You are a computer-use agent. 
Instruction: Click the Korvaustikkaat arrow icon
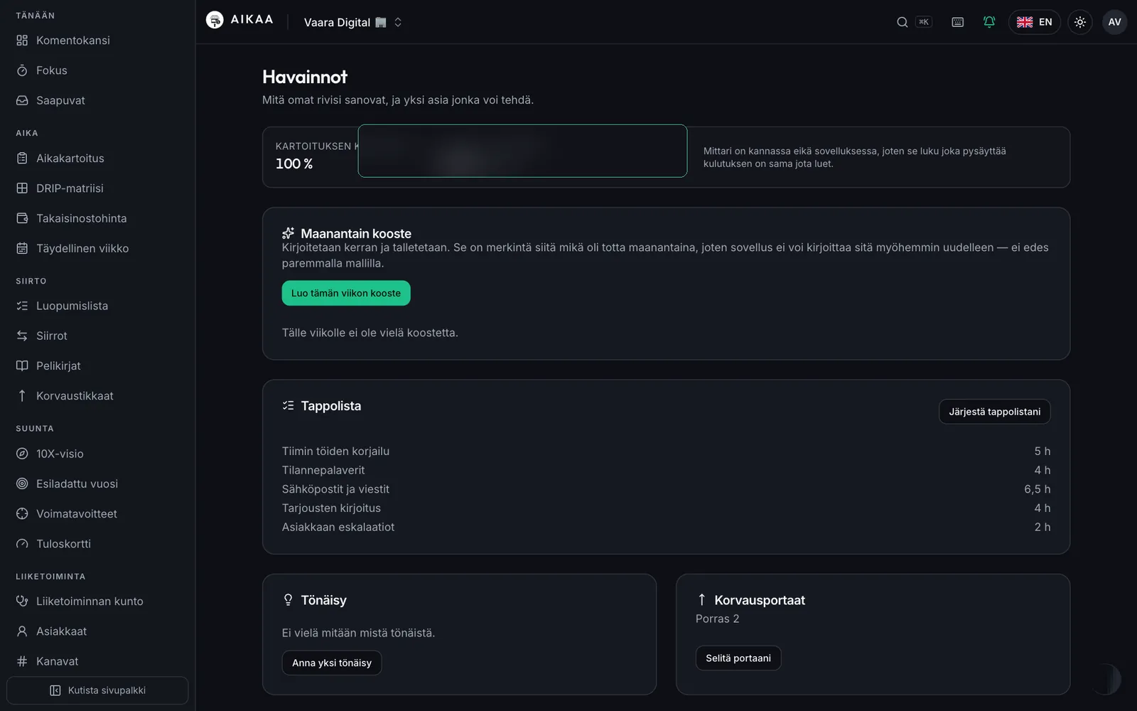coord(22,395)
